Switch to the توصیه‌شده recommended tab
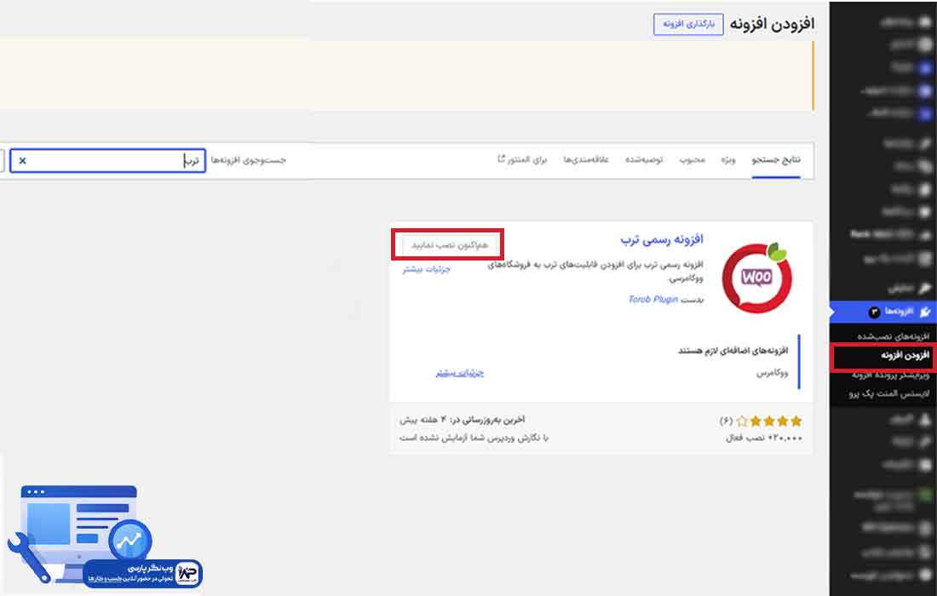The width and height of the screenshot is (937, 596). coord(644,160)
